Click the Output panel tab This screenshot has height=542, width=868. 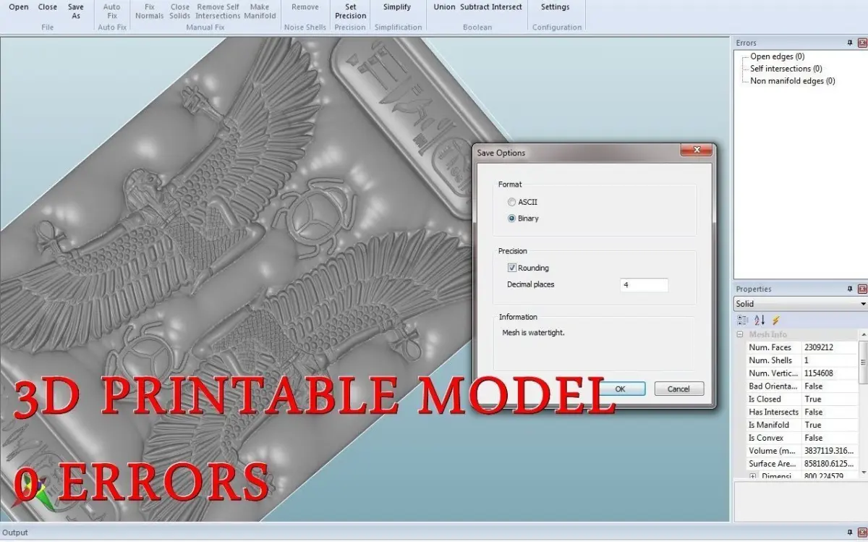(15, 533)
